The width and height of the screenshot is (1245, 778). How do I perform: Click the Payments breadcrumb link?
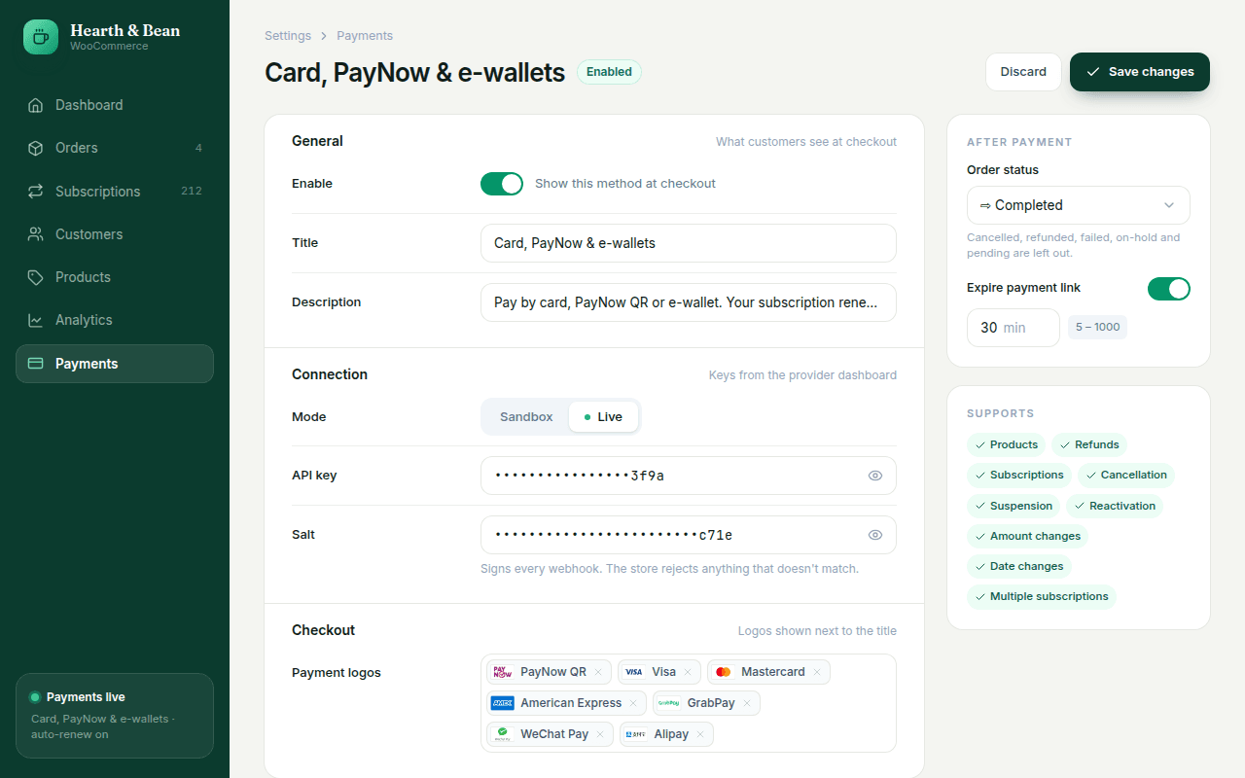pos(365,36)
